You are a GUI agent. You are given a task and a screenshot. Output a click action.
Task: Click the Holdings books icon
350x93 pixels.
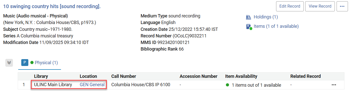pos(248,17)
